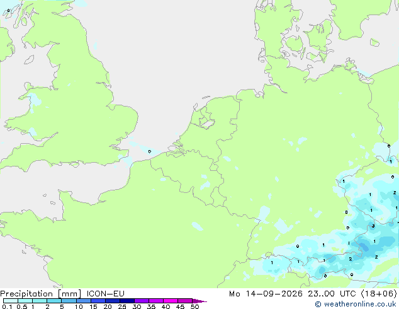Viewport: 399px width, 309px height.
Task: Click the copyright symbol before weatheronline
Action: point(318,304)
